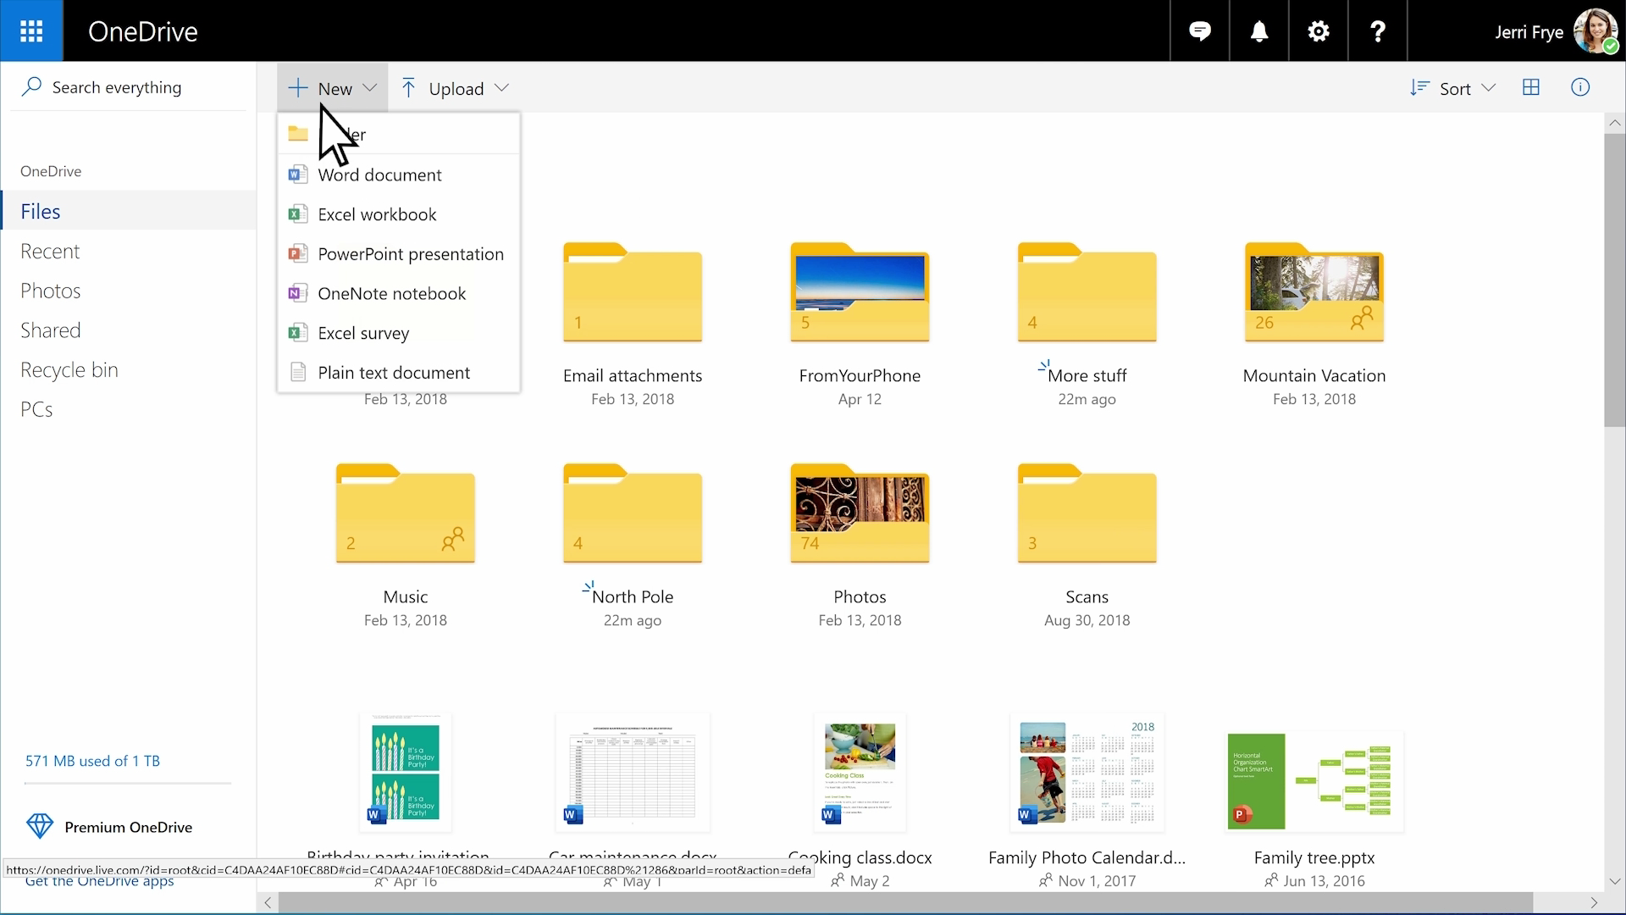Click the OneDrive title in header
This screenshot has width=1626, height=915.
[143, 31]
